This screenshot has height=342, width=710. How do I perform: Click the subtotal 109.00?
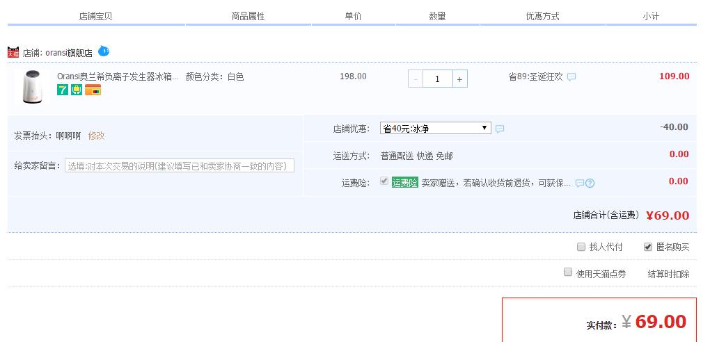tap(674, 76)
